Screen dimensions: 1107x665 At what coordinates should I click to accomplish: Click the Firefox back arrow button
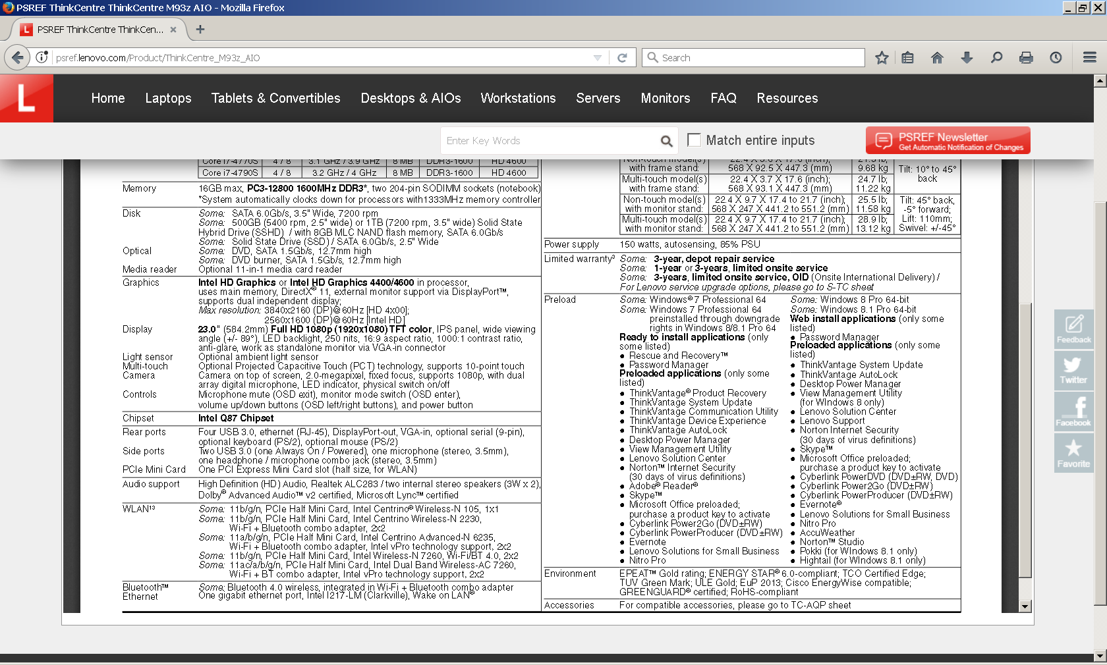pyautogui.click(x=18, y=57)
